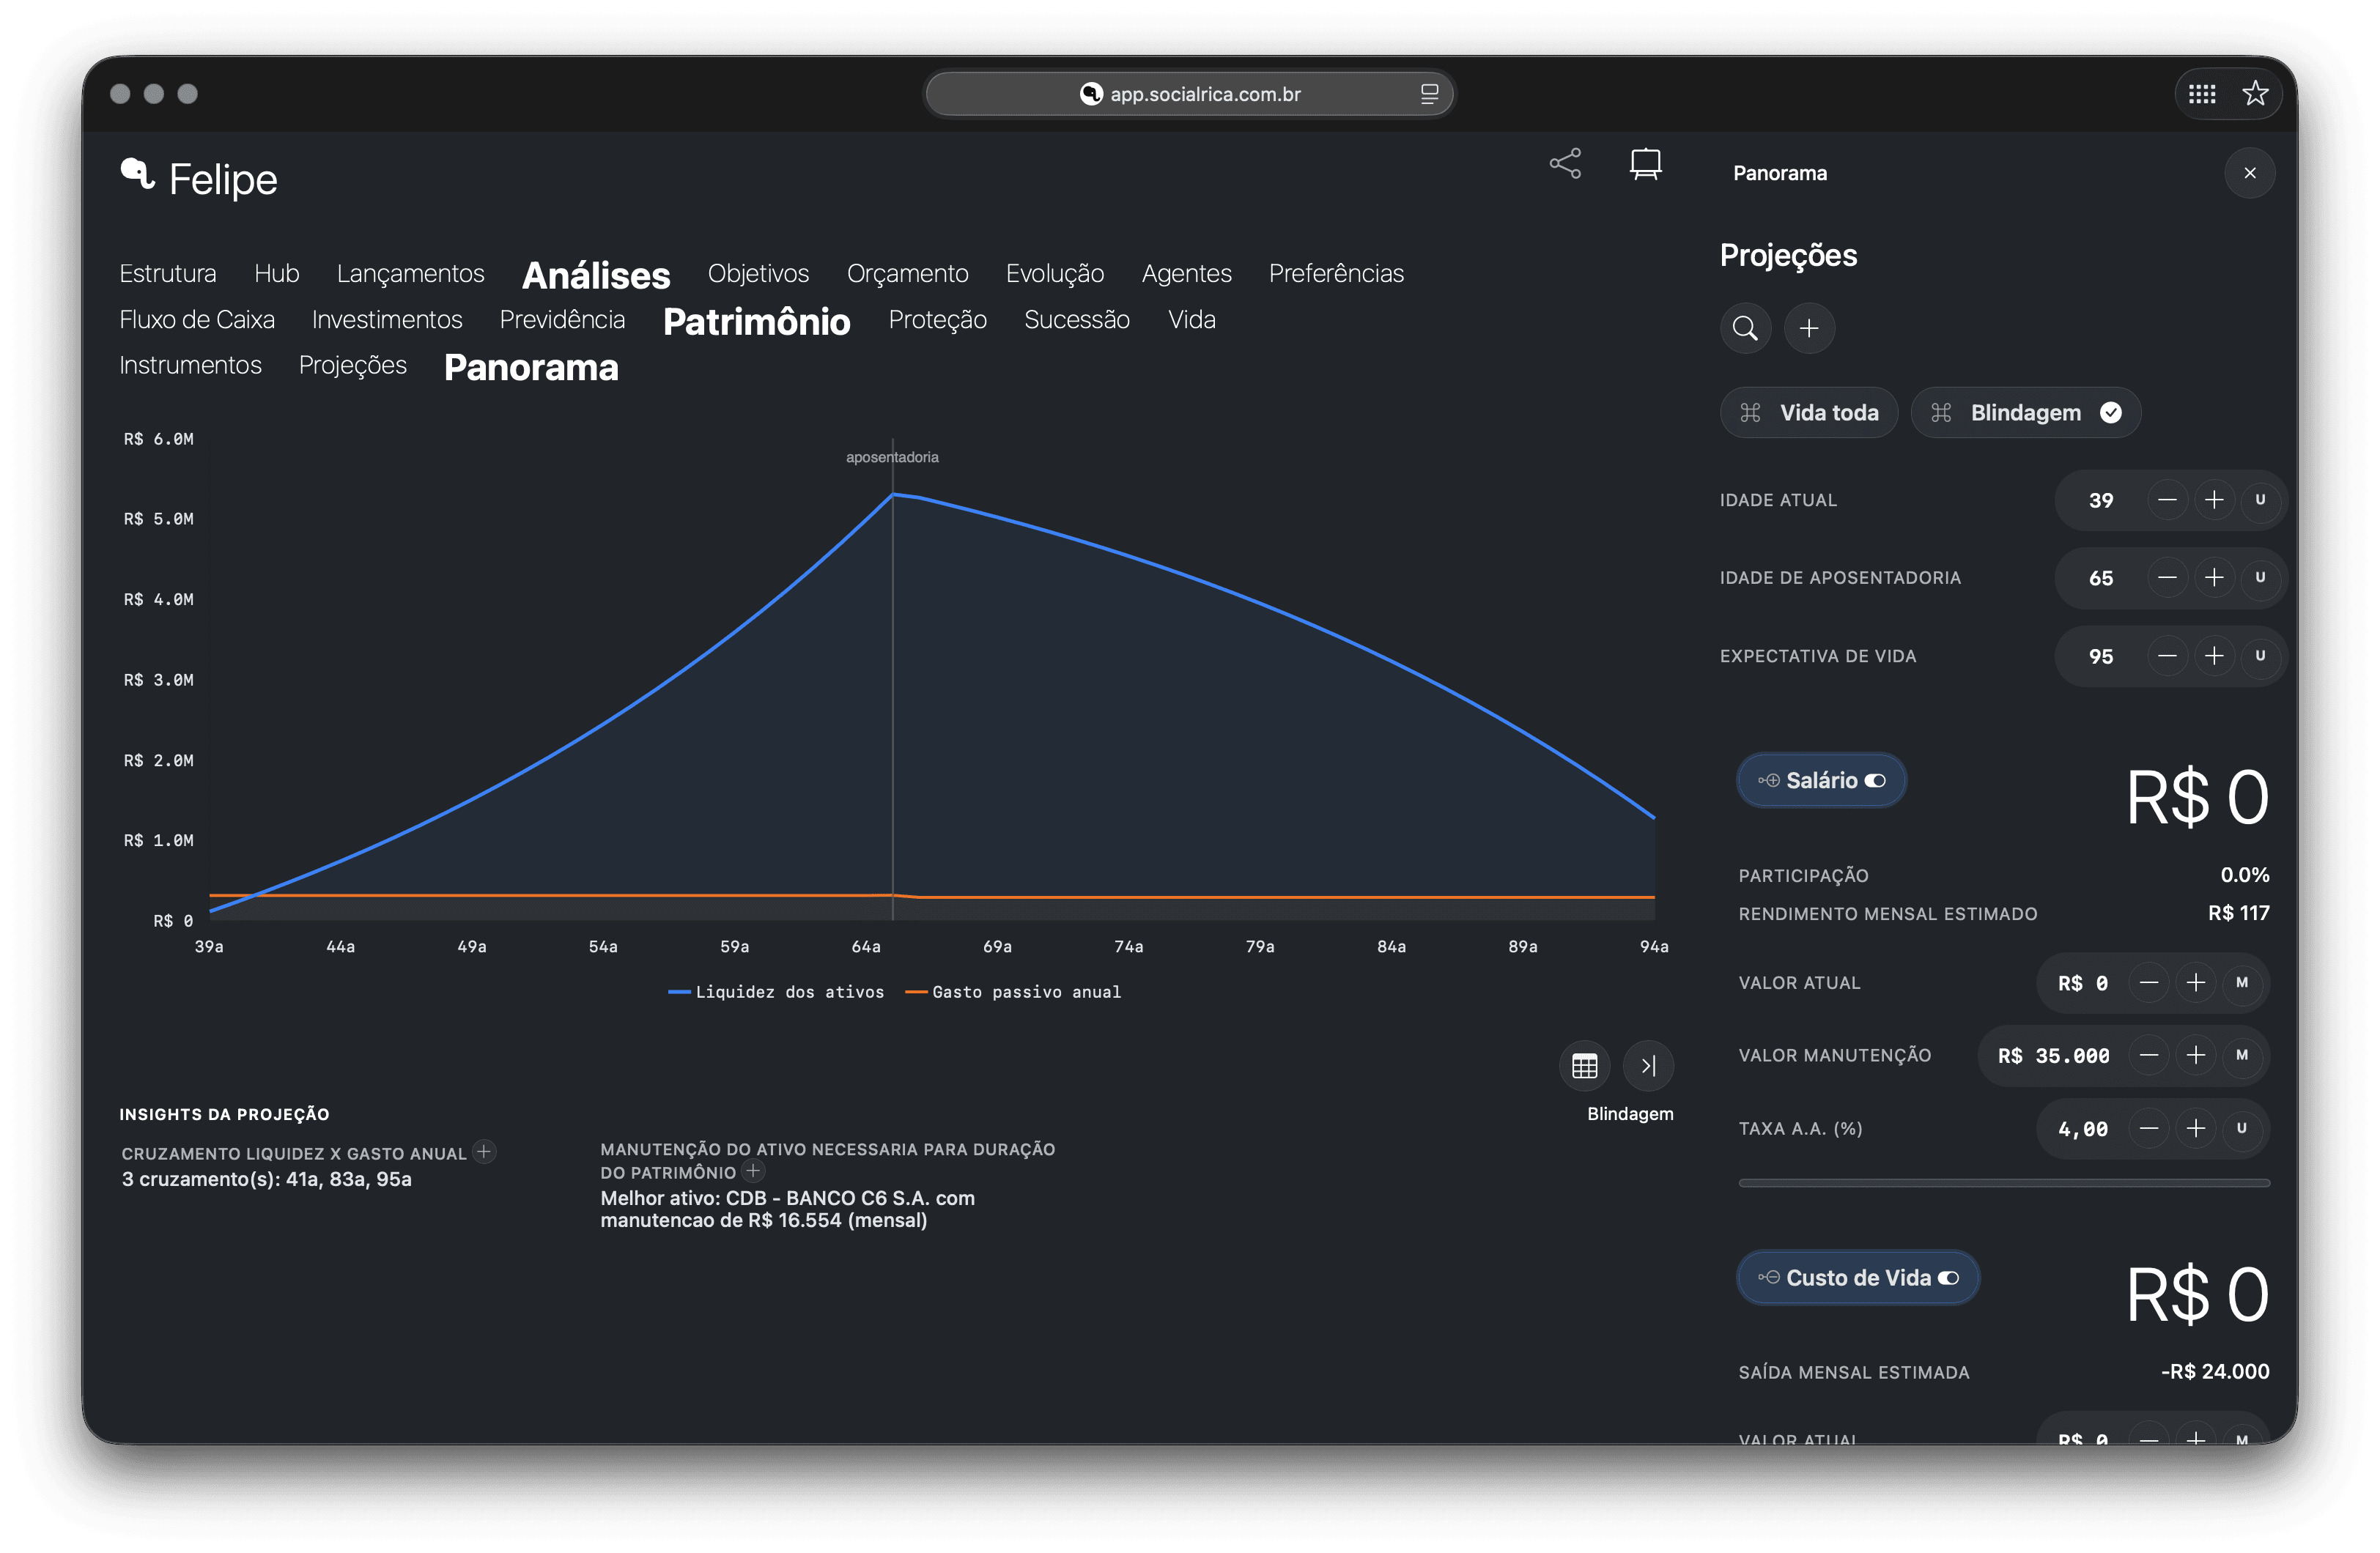This screenshot has height=1553, width=2380.
Task: Open presentation mode via the easel icon
Action: pyautogui.click(x=1646, y=163)
